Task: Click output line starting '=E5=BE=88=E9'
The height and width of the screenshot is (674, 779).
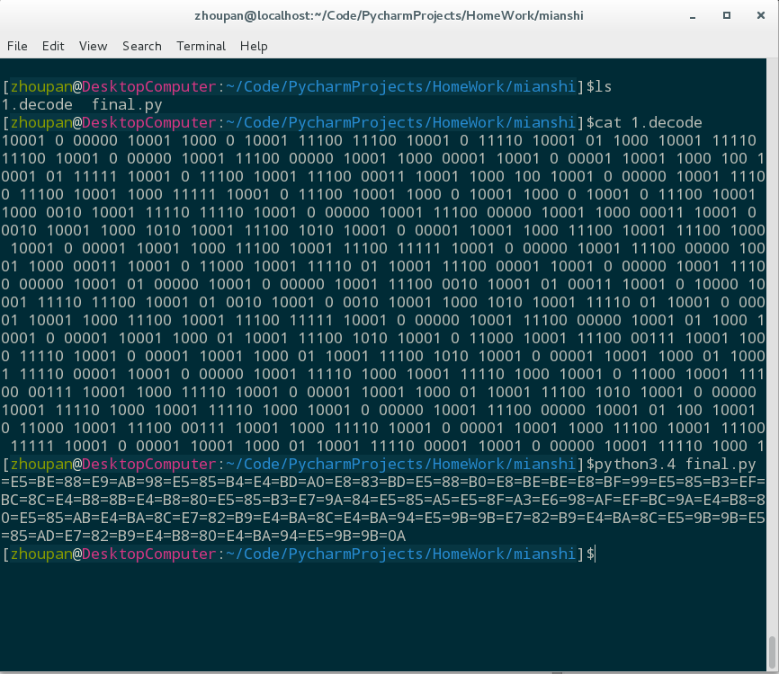Action: click(x=383, y=482)
